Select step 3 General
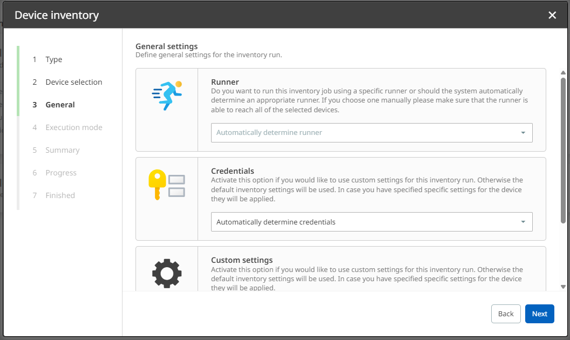This screenshot has width=570, height=340. pyautogui.click(x=60, y=105)
